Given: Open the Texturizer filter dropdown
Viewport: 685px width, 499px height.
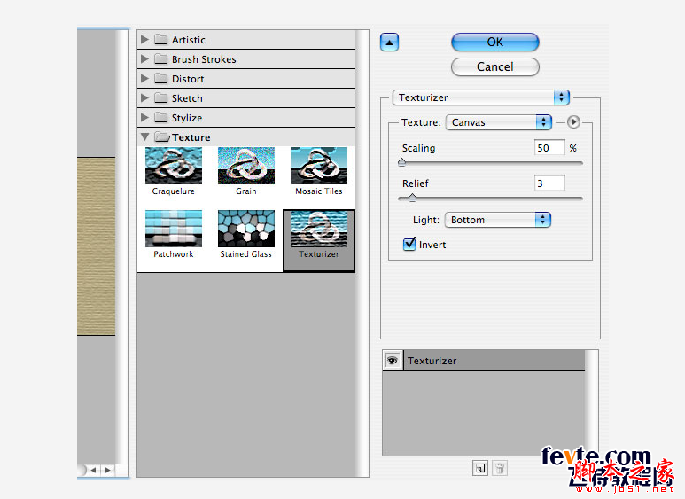Looking at the screenshot, I should pos(481,97).
